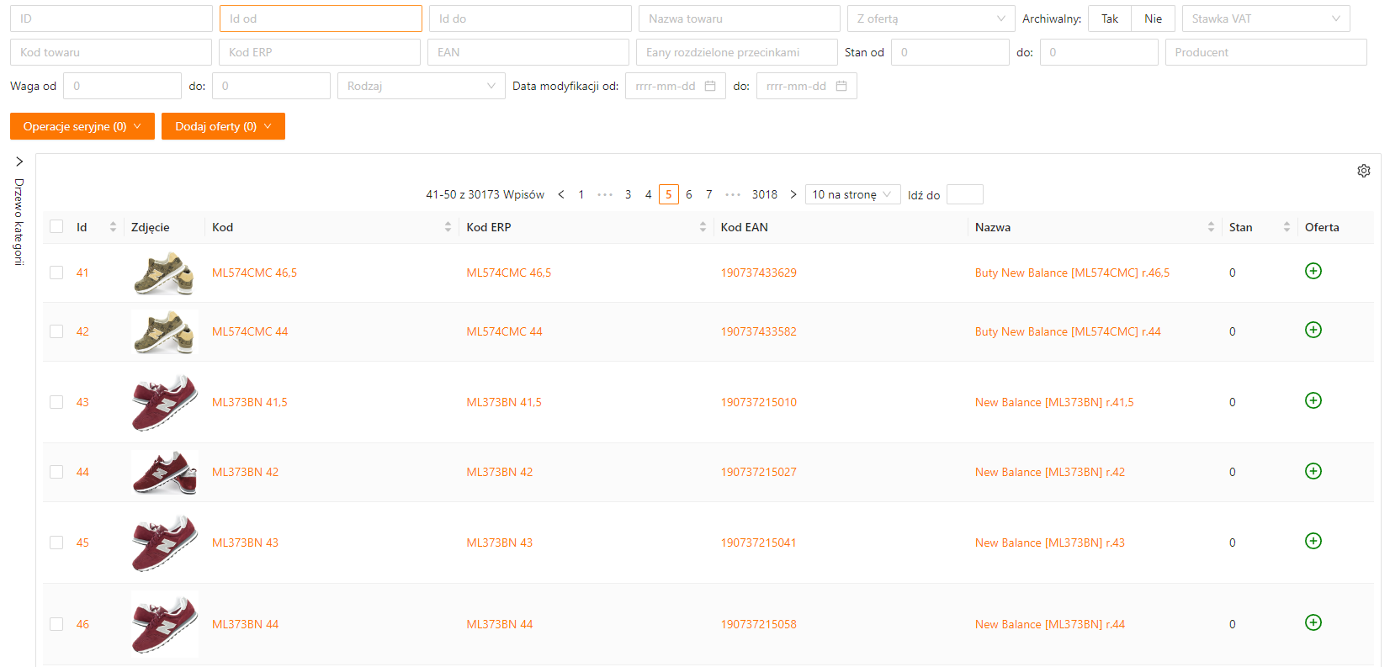Image resolution: width=1390 pixels, height=667 pixels.
Task: Tick checkbox for product row 42
Action: point(56,331)
